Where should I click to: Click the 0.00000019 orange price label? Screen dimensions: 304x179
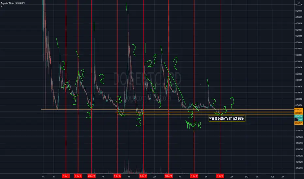point(299,113)
